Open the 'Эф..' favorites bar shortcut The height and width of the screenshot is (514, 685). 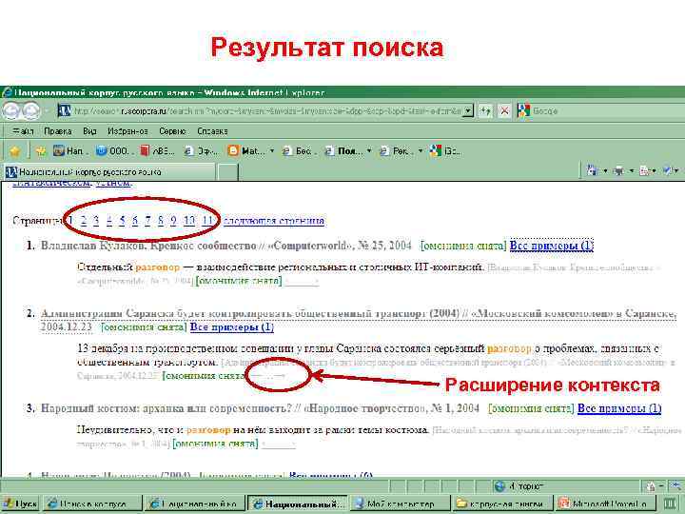201,150
